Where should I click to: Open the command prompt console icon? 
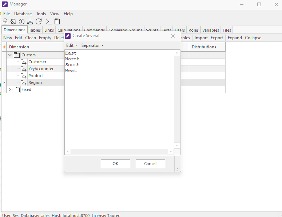pos(48,21)
